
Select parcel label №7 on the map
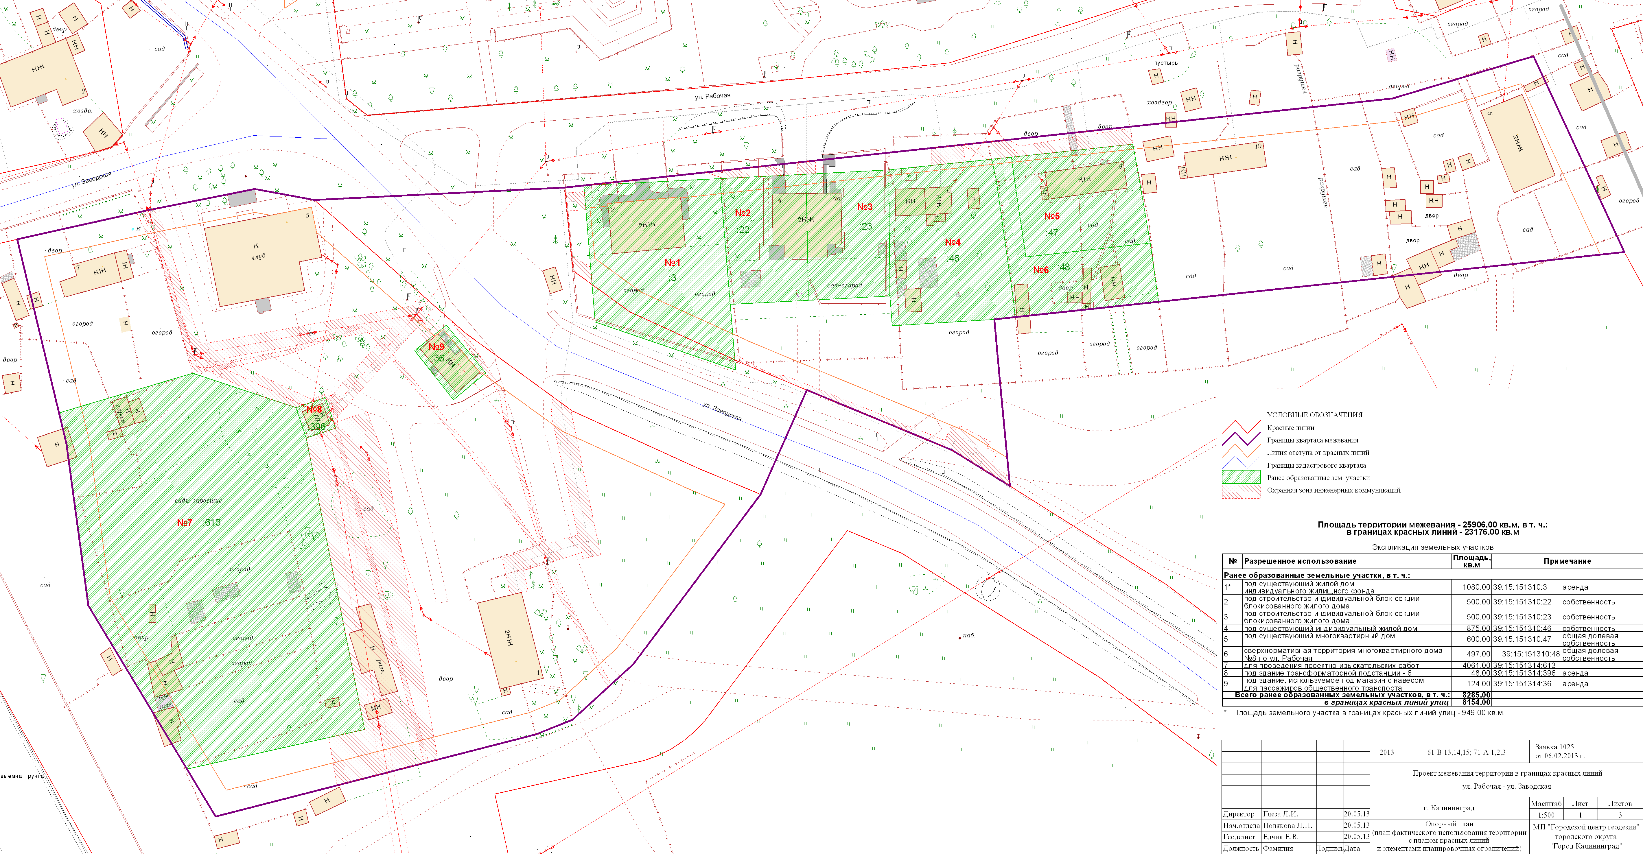pyautogui.click(x=184, y=522)
